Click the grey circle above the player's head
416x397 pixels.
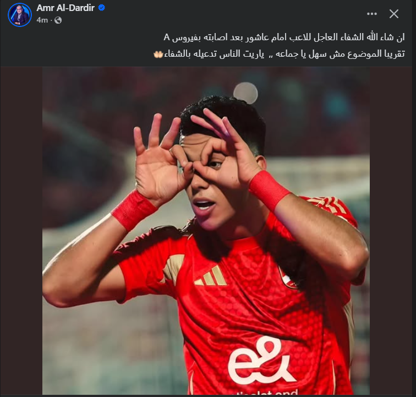245,93
